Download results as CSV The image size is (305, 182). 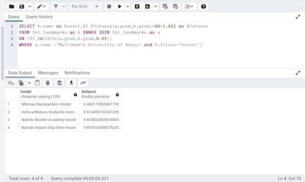pyautogui.click(x=71, y=83)
